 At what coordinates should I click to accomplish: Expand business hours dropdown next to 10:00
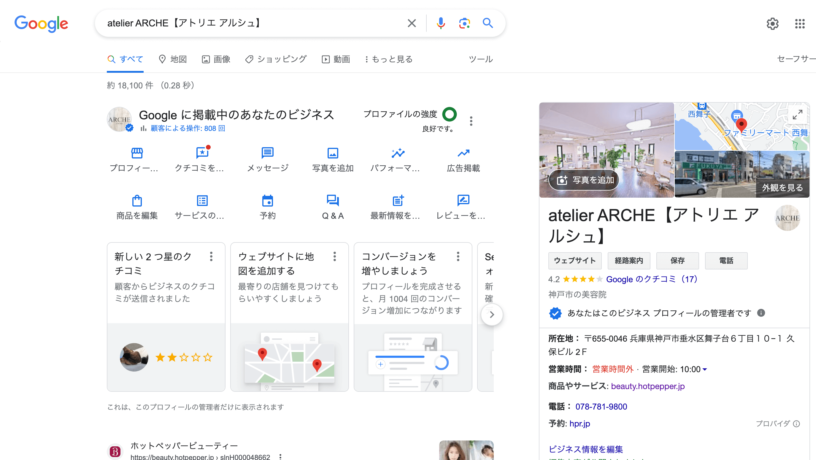coord(704,369)
